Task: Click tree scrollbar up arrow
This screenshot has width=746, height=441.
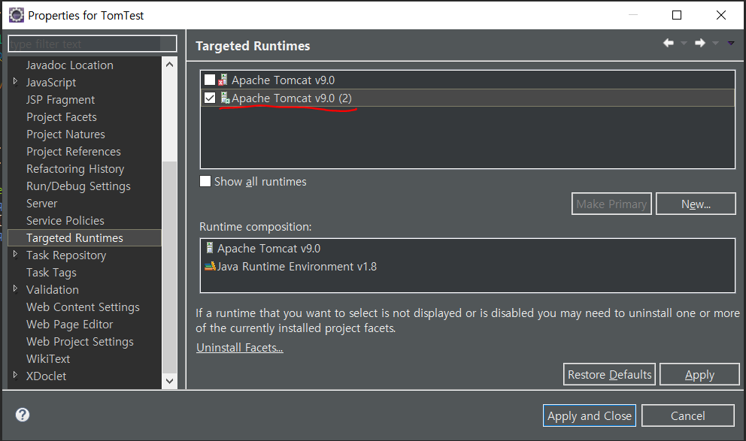Action: [x=169, y=64]
